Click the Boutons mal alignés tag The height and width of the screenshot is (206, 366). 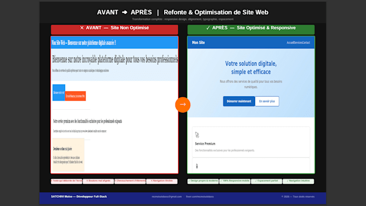(98, 181)
